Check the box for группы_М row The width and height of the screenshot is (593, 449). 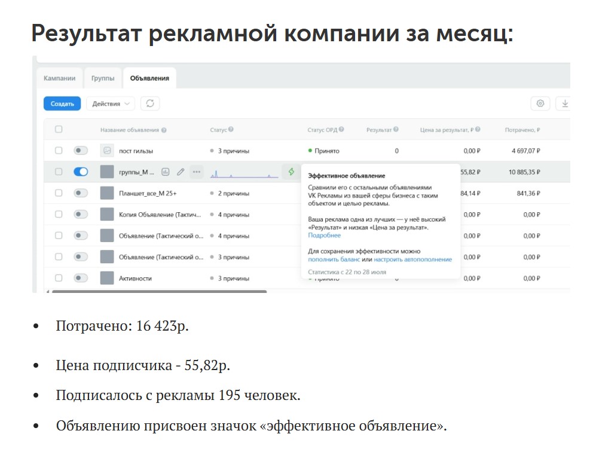59,172
